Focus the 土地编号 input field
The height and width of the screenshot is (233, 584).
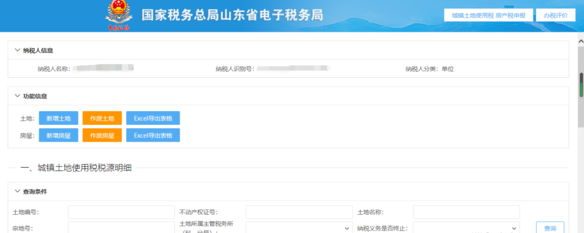coord(121,212)
